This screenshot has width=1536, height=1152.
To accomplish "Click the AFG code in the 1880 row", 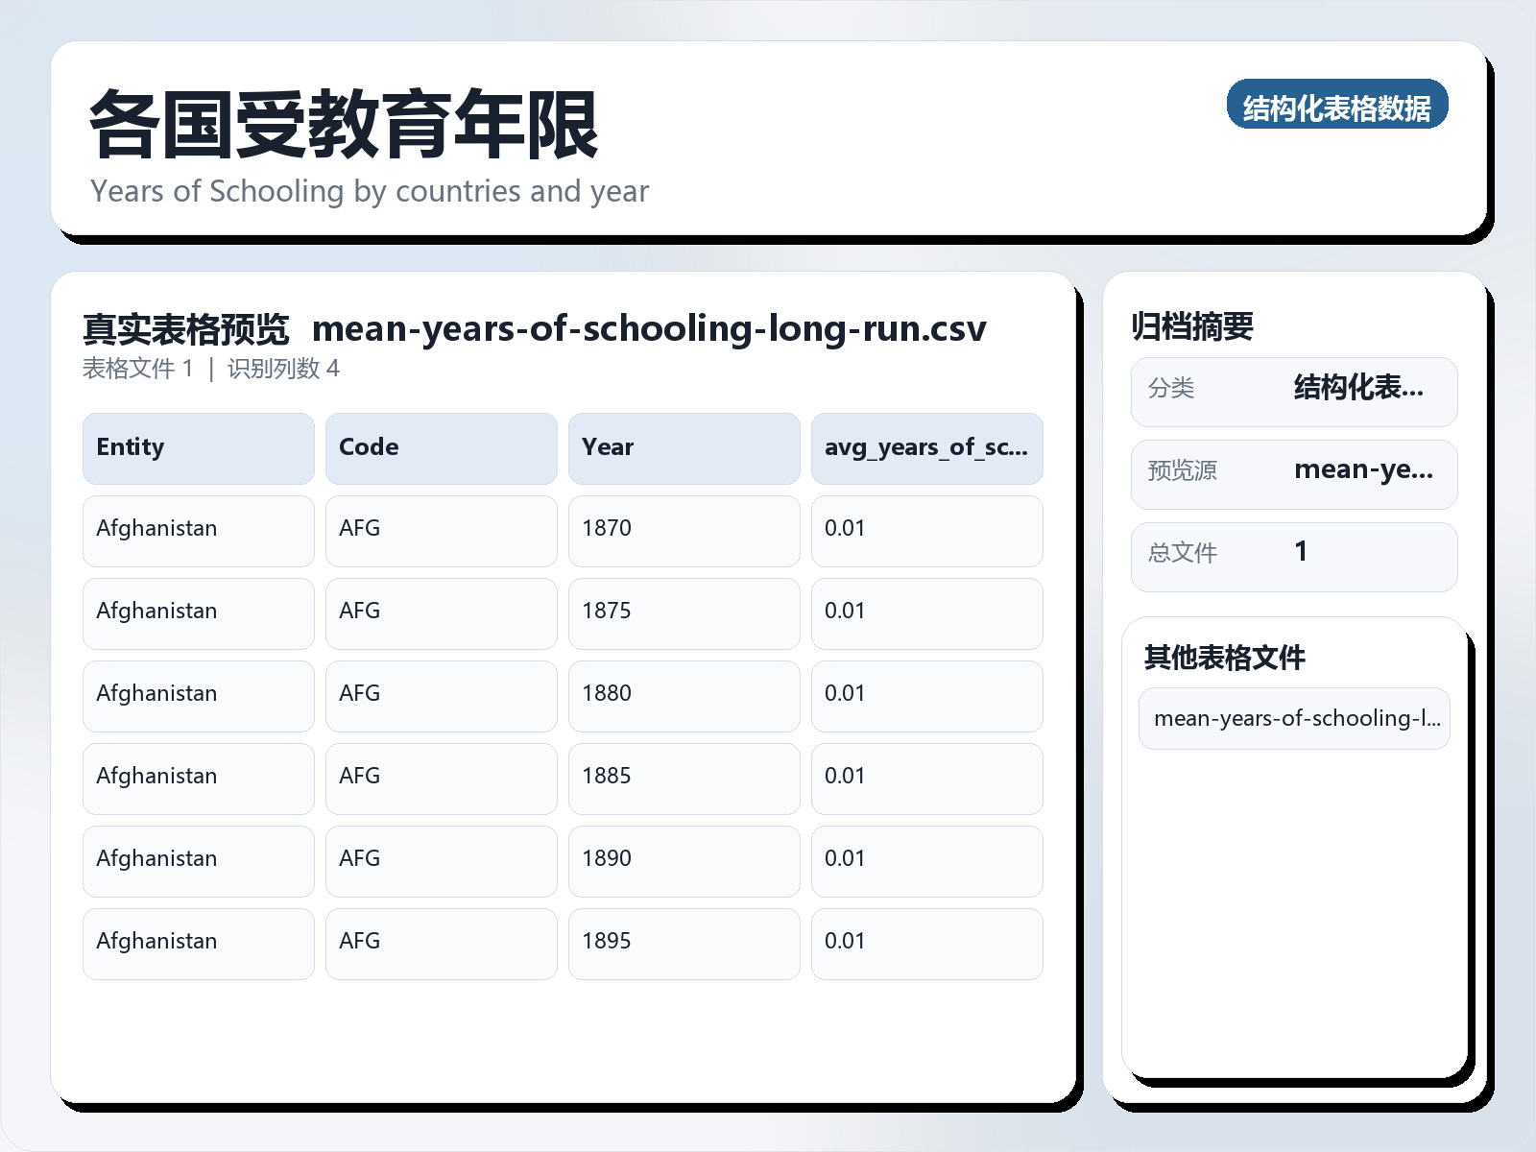I will click(x=441, y=696).
